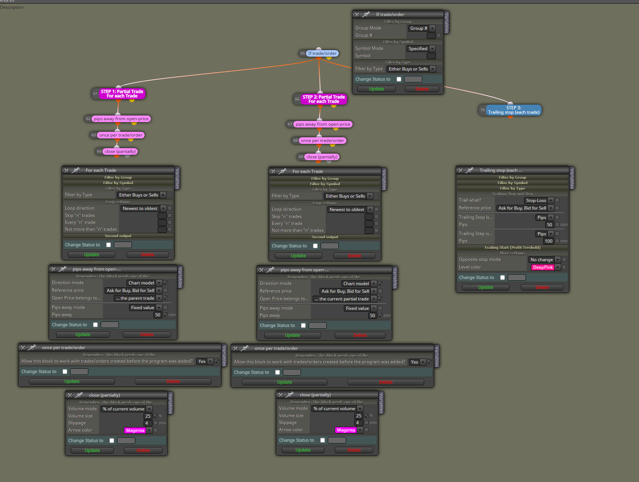639x482 pixels.
Task: Select the 'STEP 3: Trailing stop (each trade)' block
Action: point(514,110)
